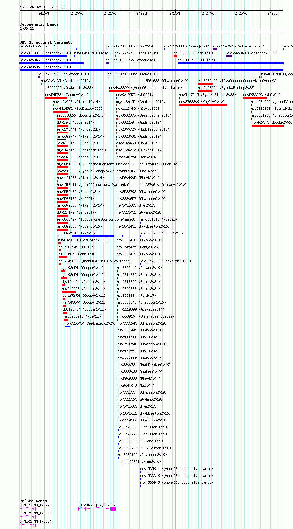The width and height of the screenshot is (293, 529).
Task: Select nsv5829747 (Almarri2020) label
Action: click(80, 137)
